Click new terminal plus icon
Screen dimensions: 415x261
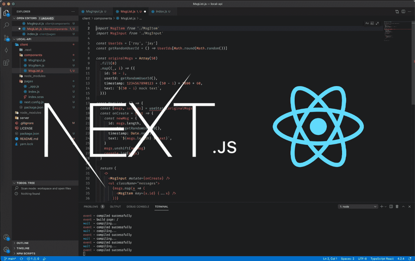(382, 207)
